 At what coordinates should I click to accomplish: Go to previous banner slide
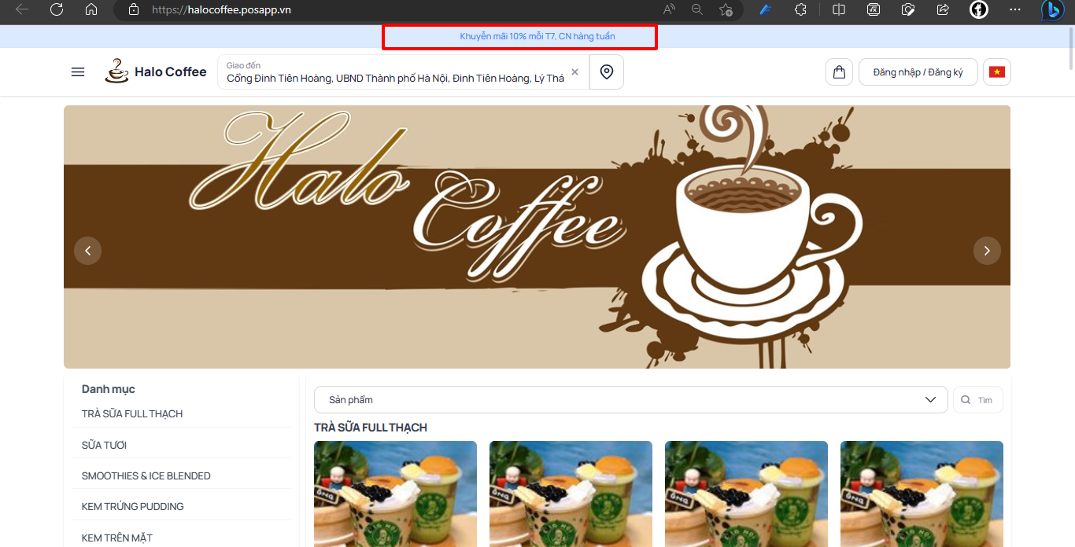click(88, 251)
